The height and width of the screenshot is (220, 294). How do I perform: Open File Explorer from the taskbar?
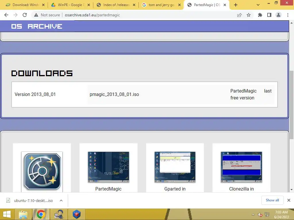[23, 214]
